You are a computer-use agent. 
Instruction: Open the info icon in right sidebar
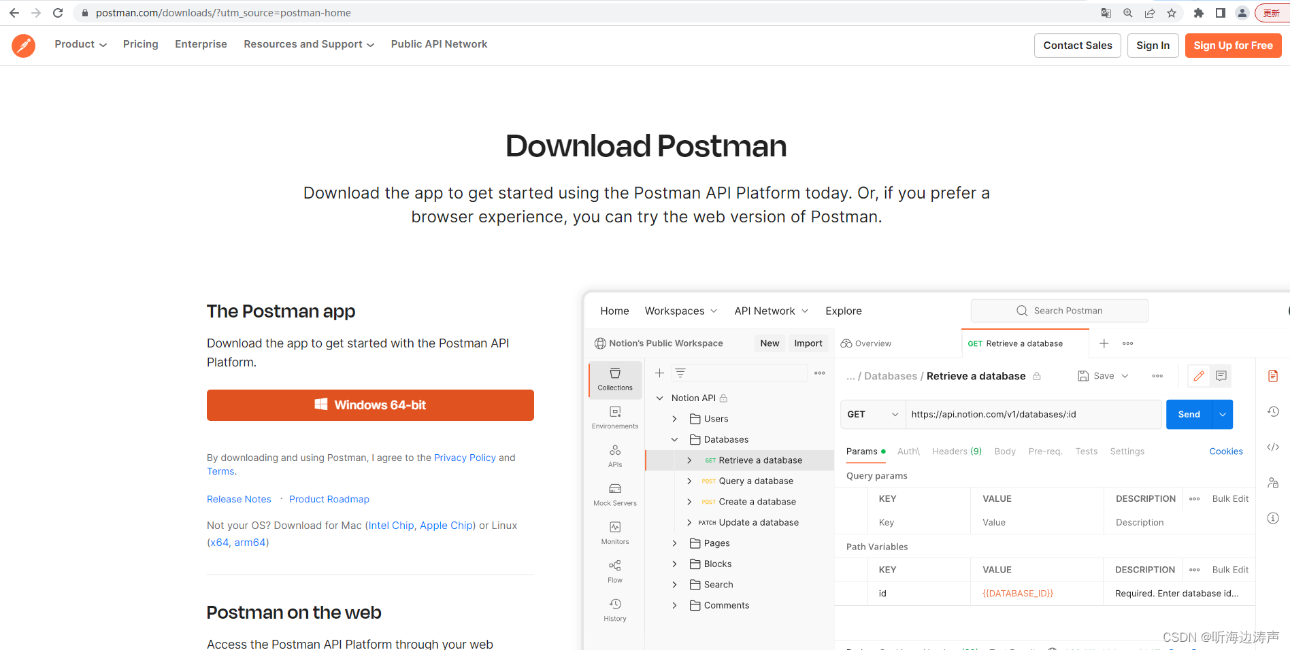(1273, 518)
